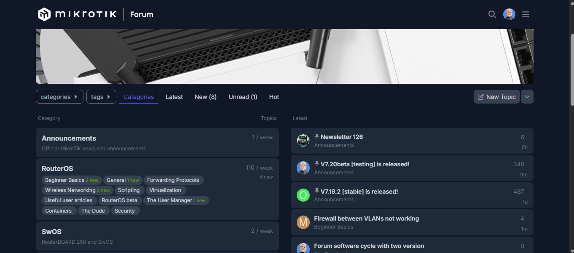The image size is (574, 253).
Task: Click pin icon beside V7.20beta topic
Action: tap(317, 164)
